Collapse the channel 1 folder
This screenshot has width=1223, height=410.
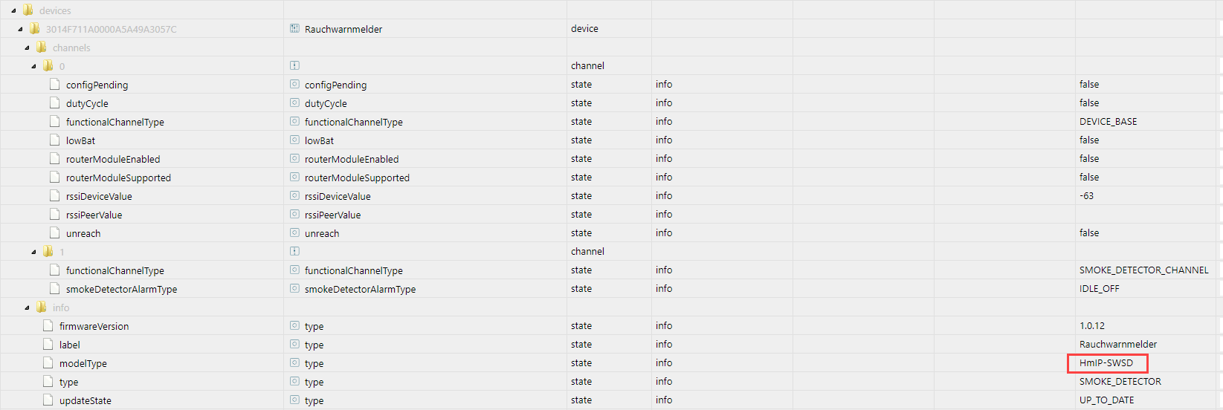point(33,252)
